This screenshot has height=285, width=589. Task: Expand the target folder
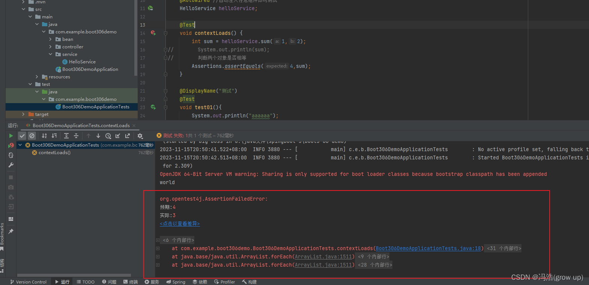coord(24,114)
